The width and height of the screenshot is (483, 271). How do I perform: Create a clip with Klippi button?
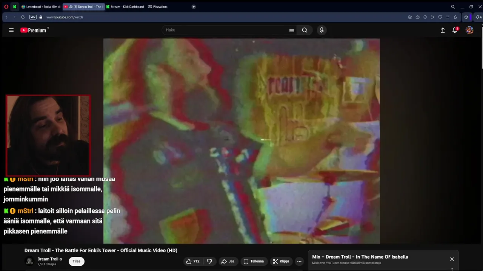(281, 261)
